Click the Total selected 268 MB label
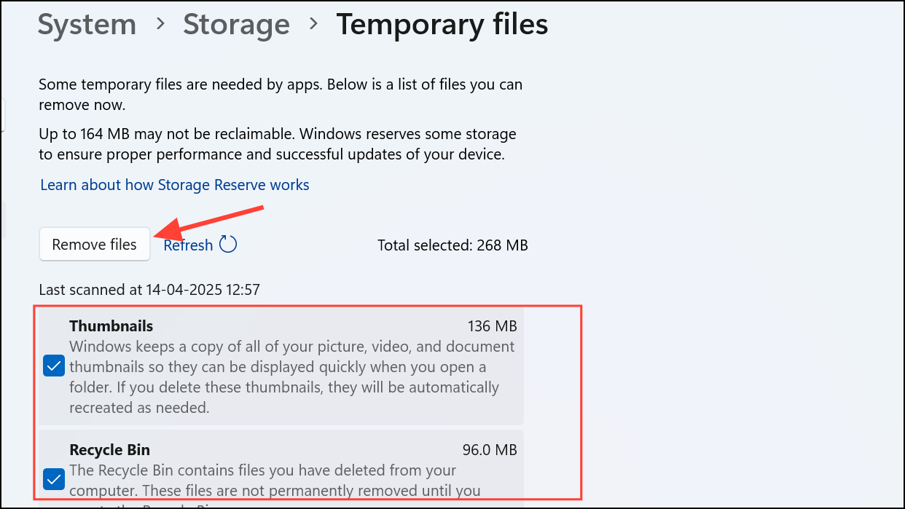The width and height of the screenshot is (905, 509). pos(452,245)
